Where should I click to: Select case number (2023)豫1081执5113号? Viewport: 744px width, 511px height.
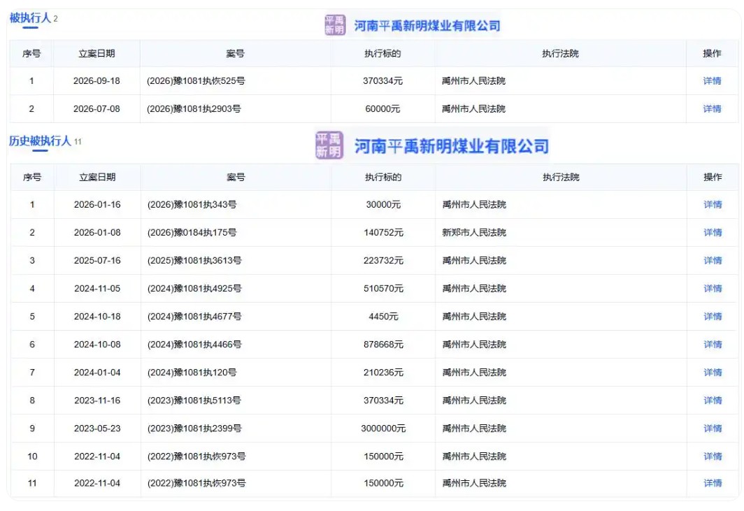pyautogui.click(x=194, y=401)
